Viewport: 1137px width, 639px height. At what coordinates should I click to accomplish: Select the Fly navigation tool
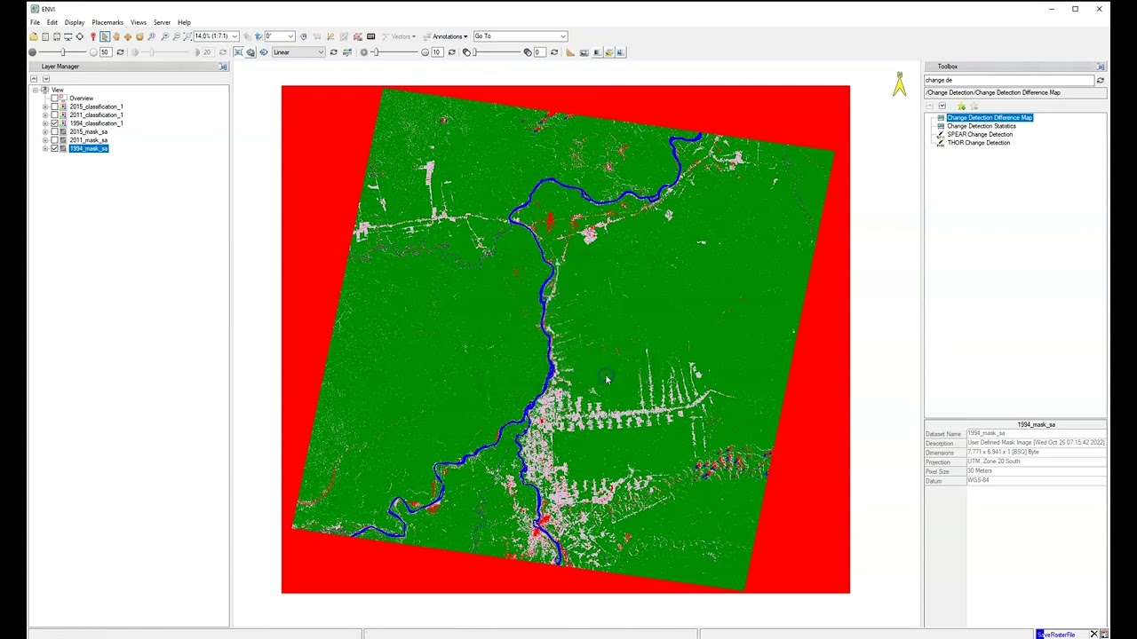[x=128, y=36]
